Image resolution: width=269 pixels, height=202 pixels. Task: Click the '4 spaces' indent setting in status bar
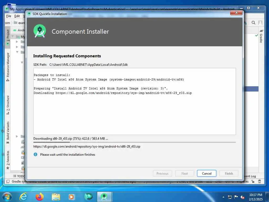tap(242, 181)
